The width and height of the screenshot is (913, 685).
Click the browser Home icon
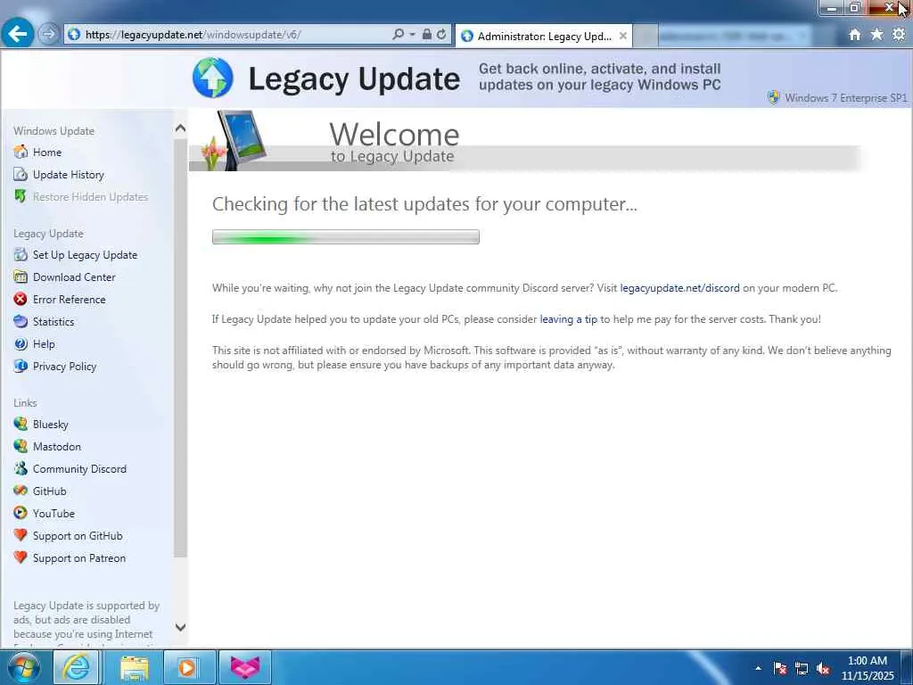854,35
